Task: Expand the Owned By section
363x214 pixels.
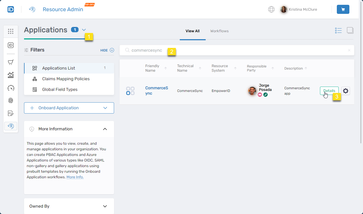Action: coord(105,206)
